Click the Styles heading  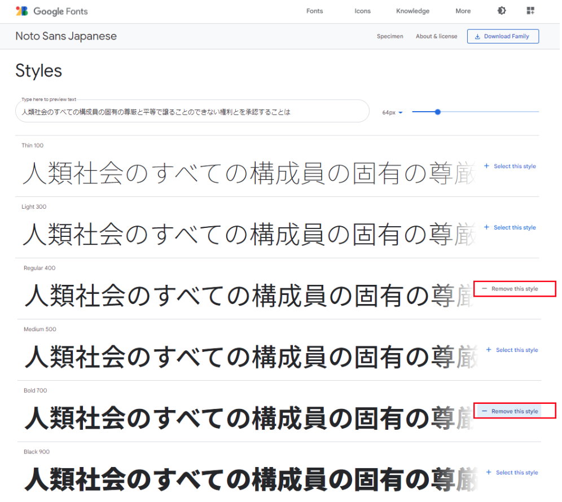(x=39, y=71)
